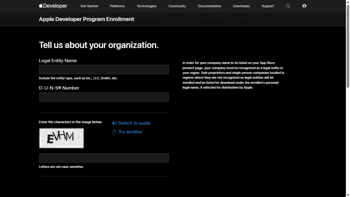Click the page's vertical scrollbar thumb
350x197 pixels.
(x=348, y=46)
